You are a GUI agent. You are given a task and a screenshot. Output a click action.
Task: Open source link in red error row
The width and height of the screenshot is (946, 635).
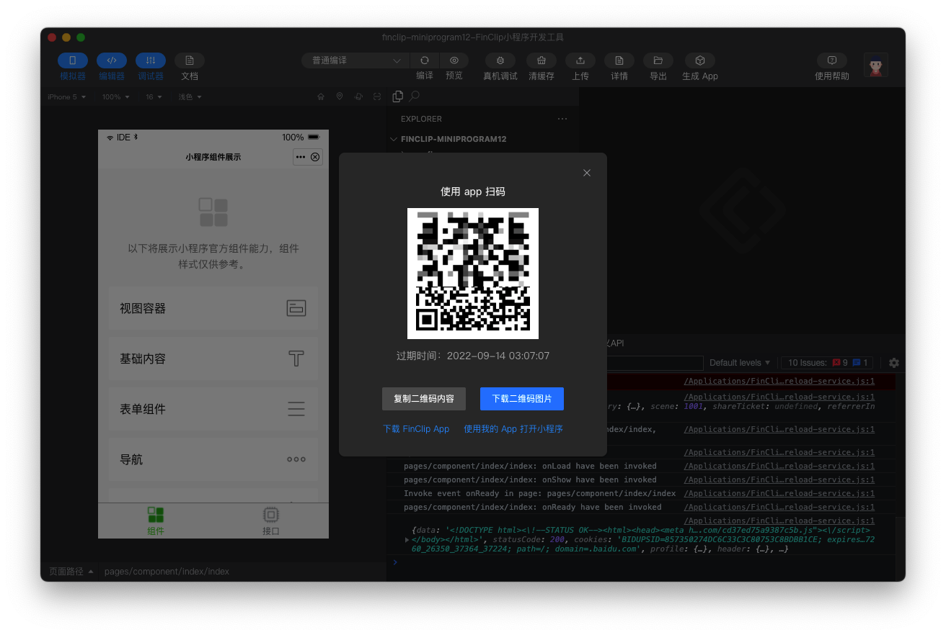pyautogui.click(x=779, y=382)
